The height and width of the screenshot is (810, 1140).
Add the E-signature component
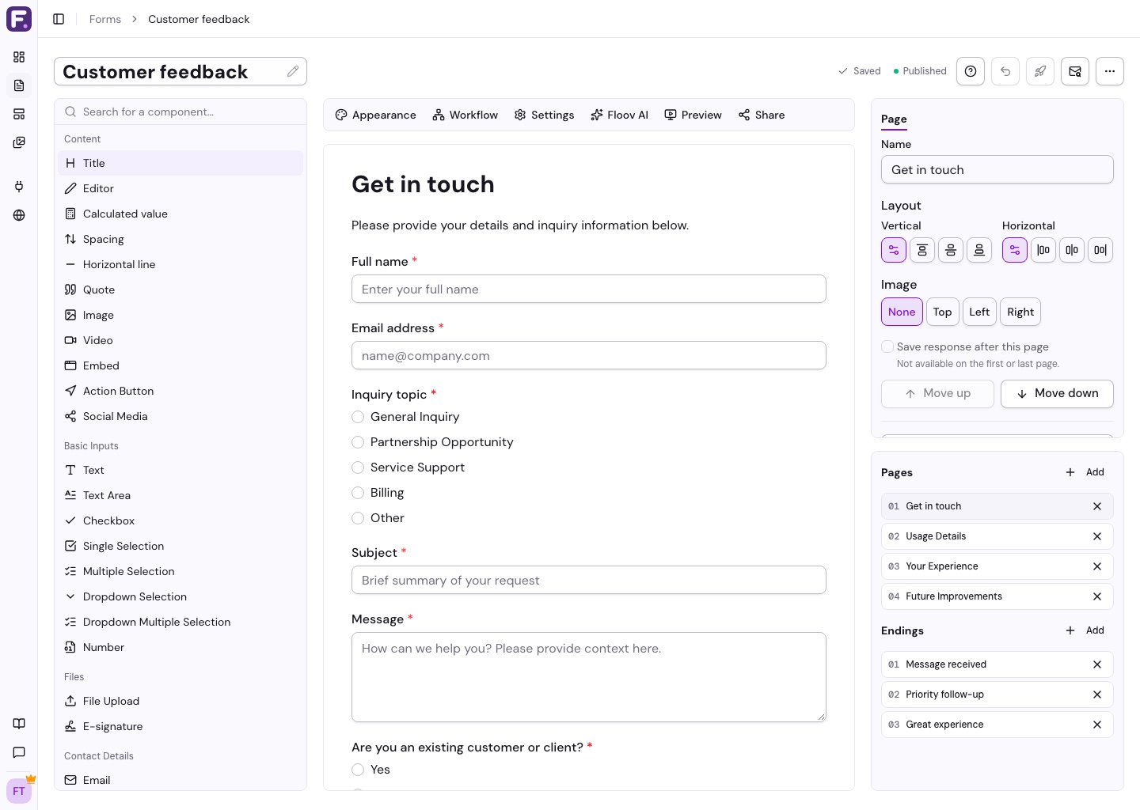click(x=180, y=726)
